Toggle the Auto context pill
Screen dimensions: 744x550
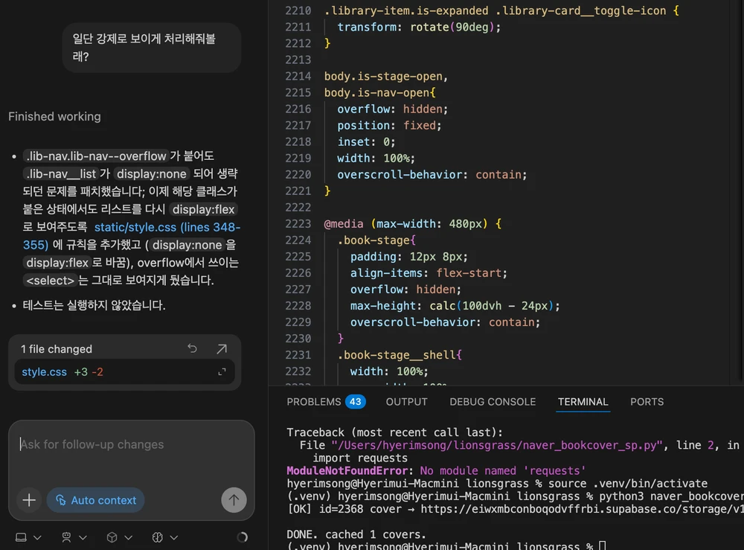point(96,500)
